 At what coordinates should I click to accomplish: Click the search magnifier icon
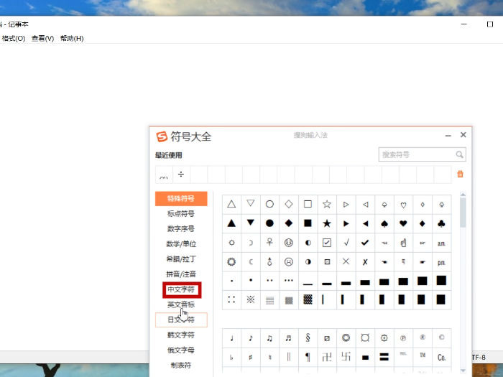(459, 155)
